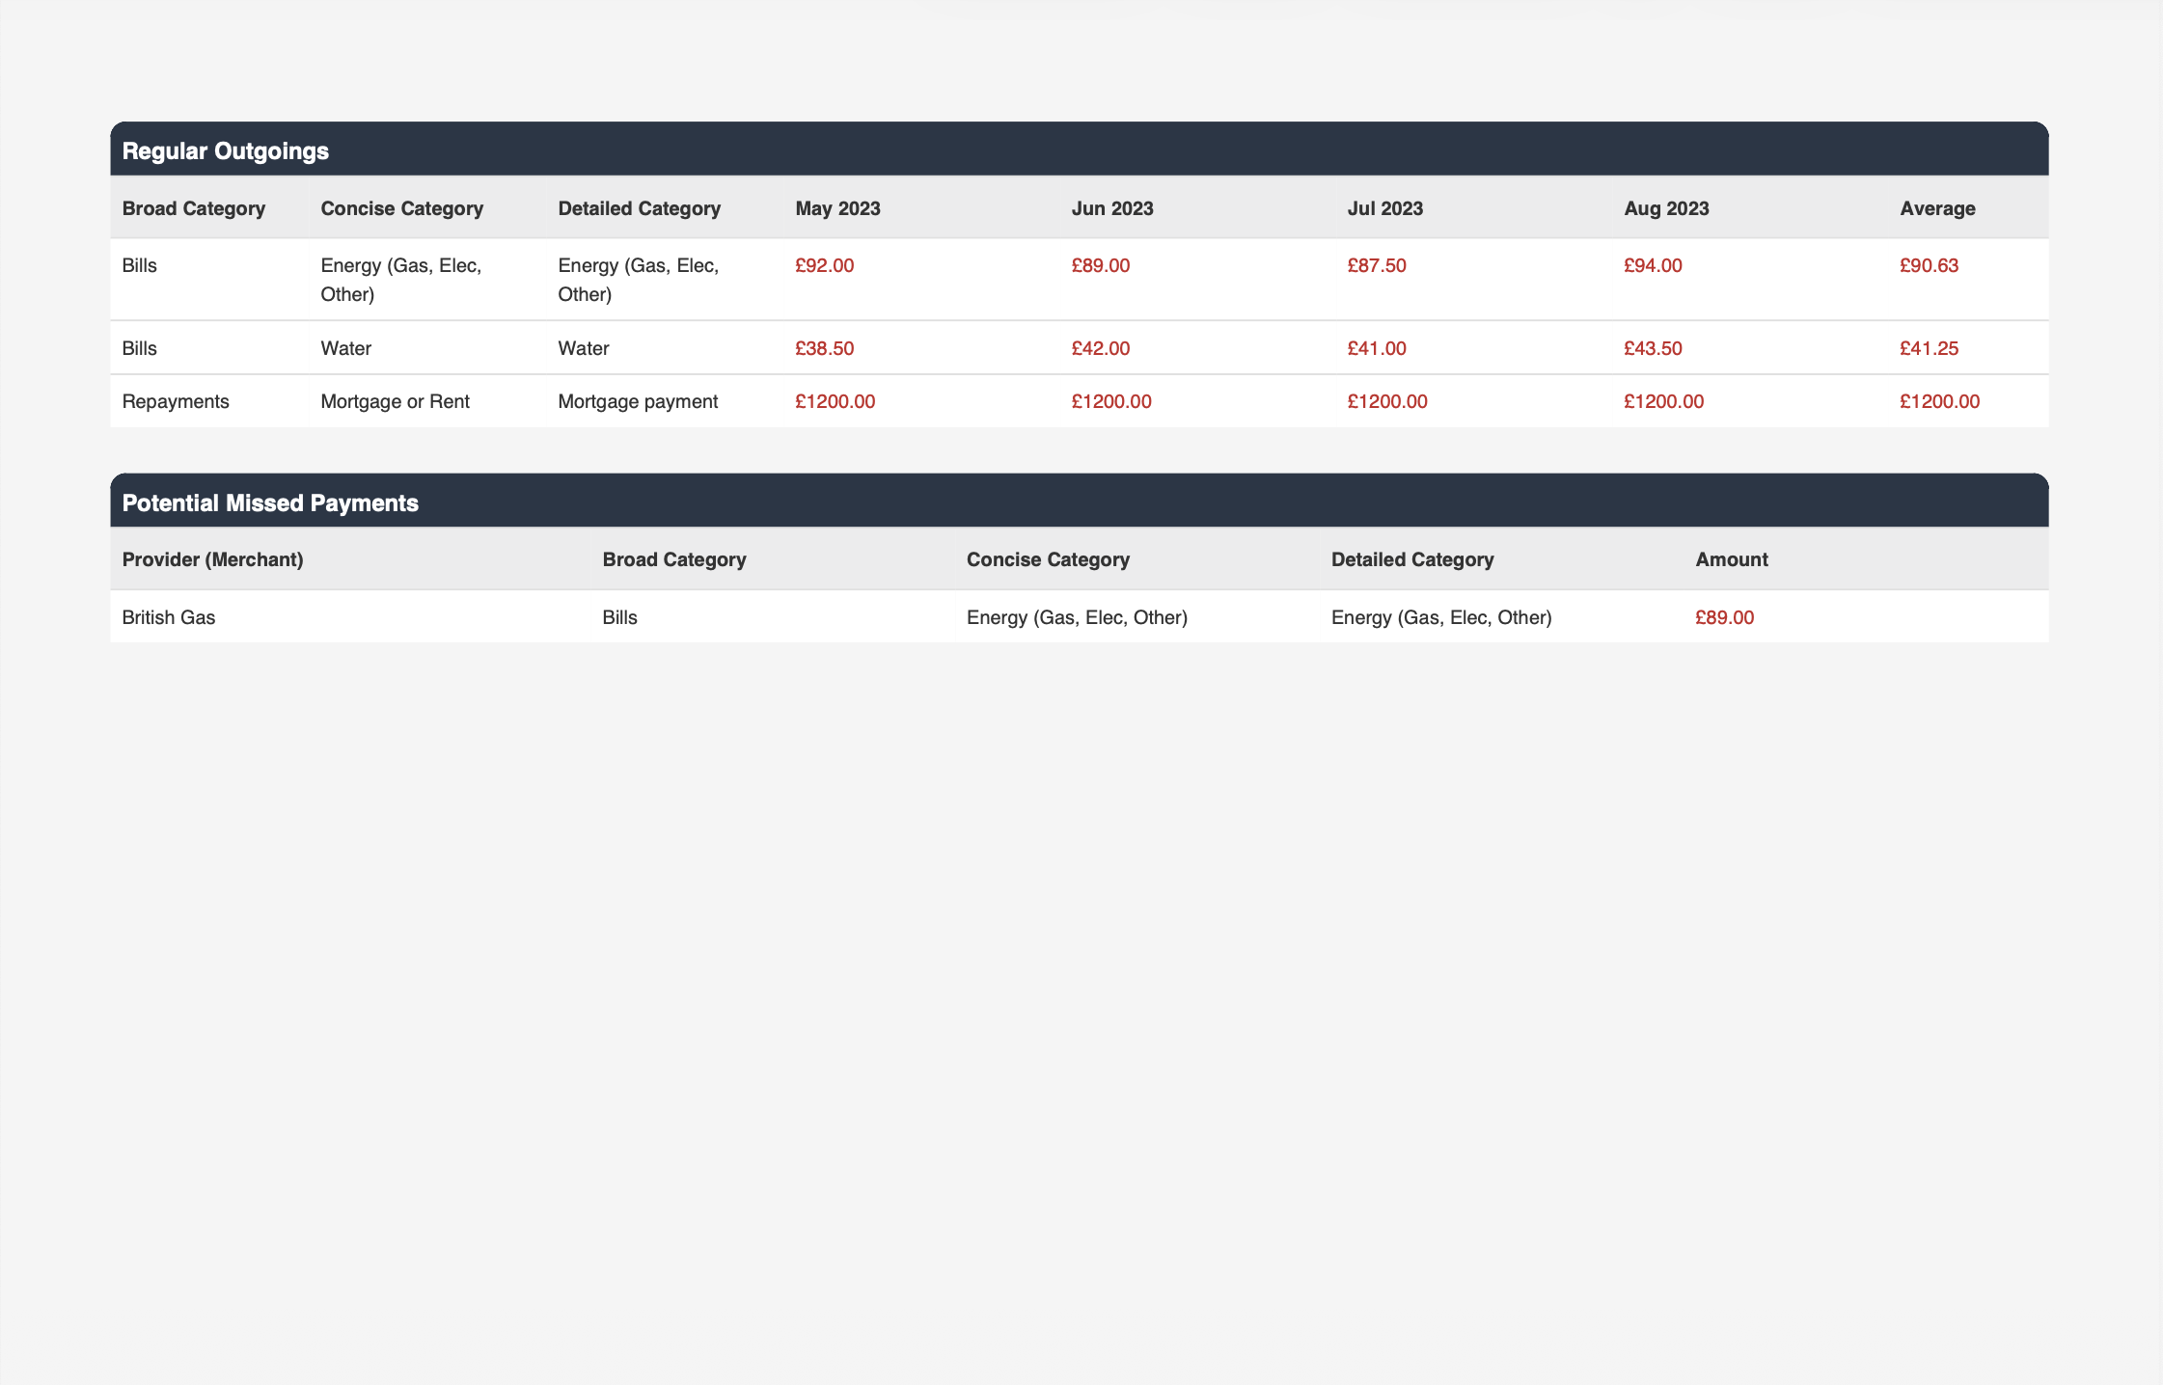Viewport: 2163px width, 1385px height.
Task: Click the £87.50 energy July amount
Action: [x=1377, y=265]
